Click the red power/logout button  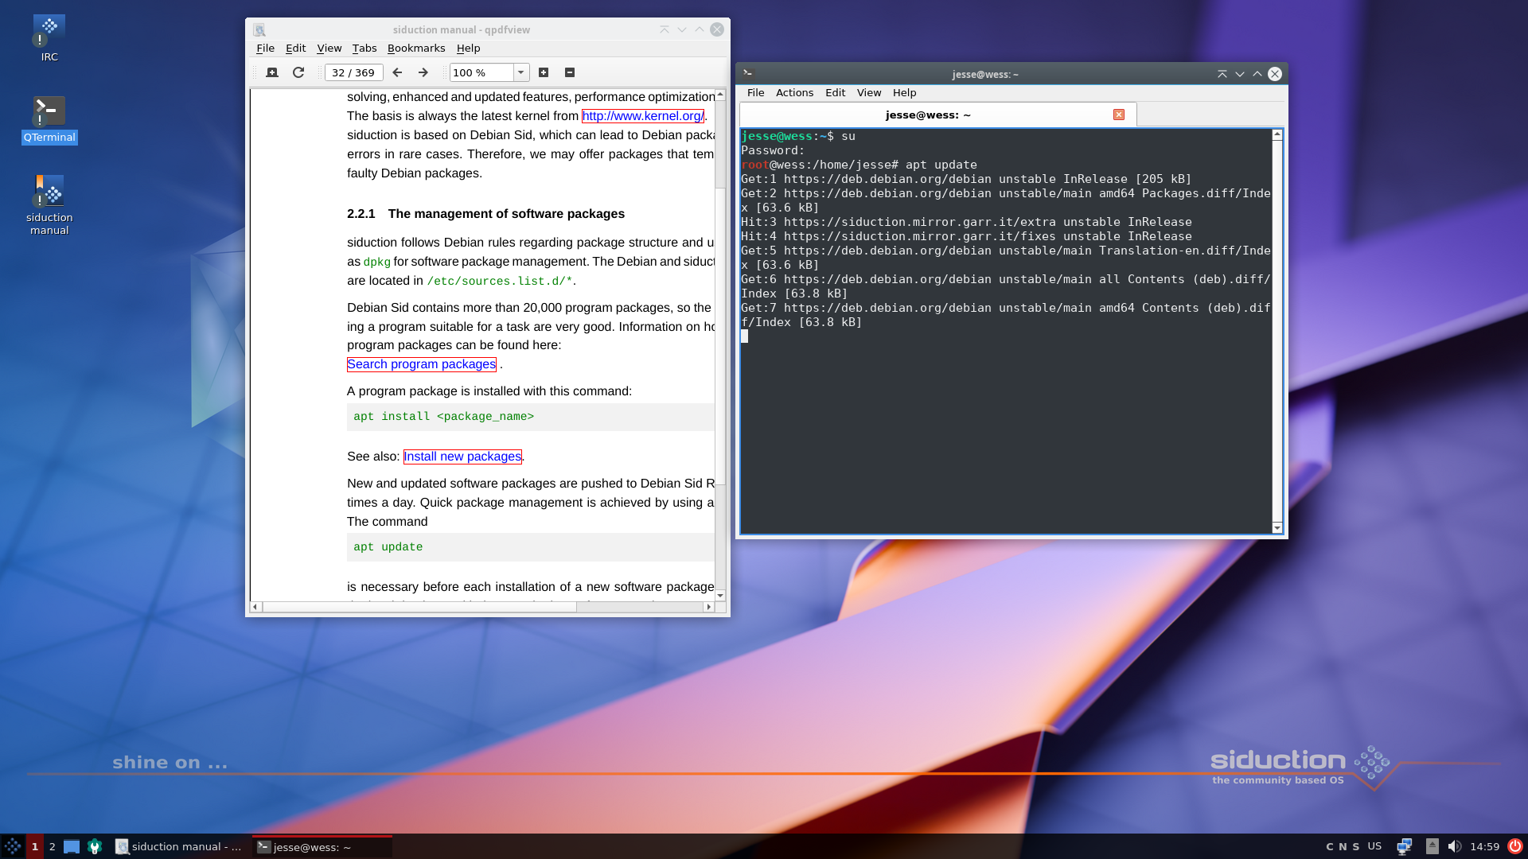(x=1515, y=846)
